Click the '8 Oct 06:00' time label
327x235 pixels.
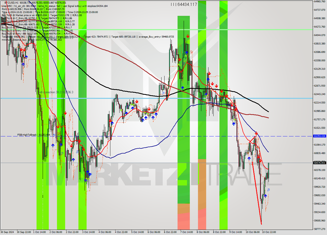coord(203,232)
